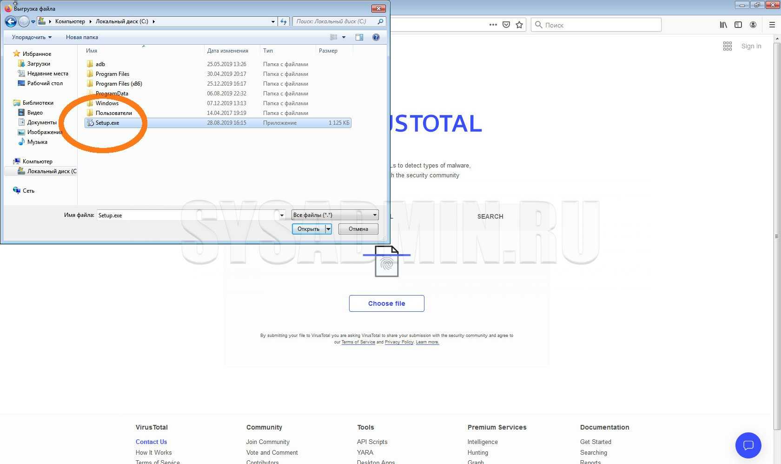Open the Firefox library icon

(x=723, y=25)
